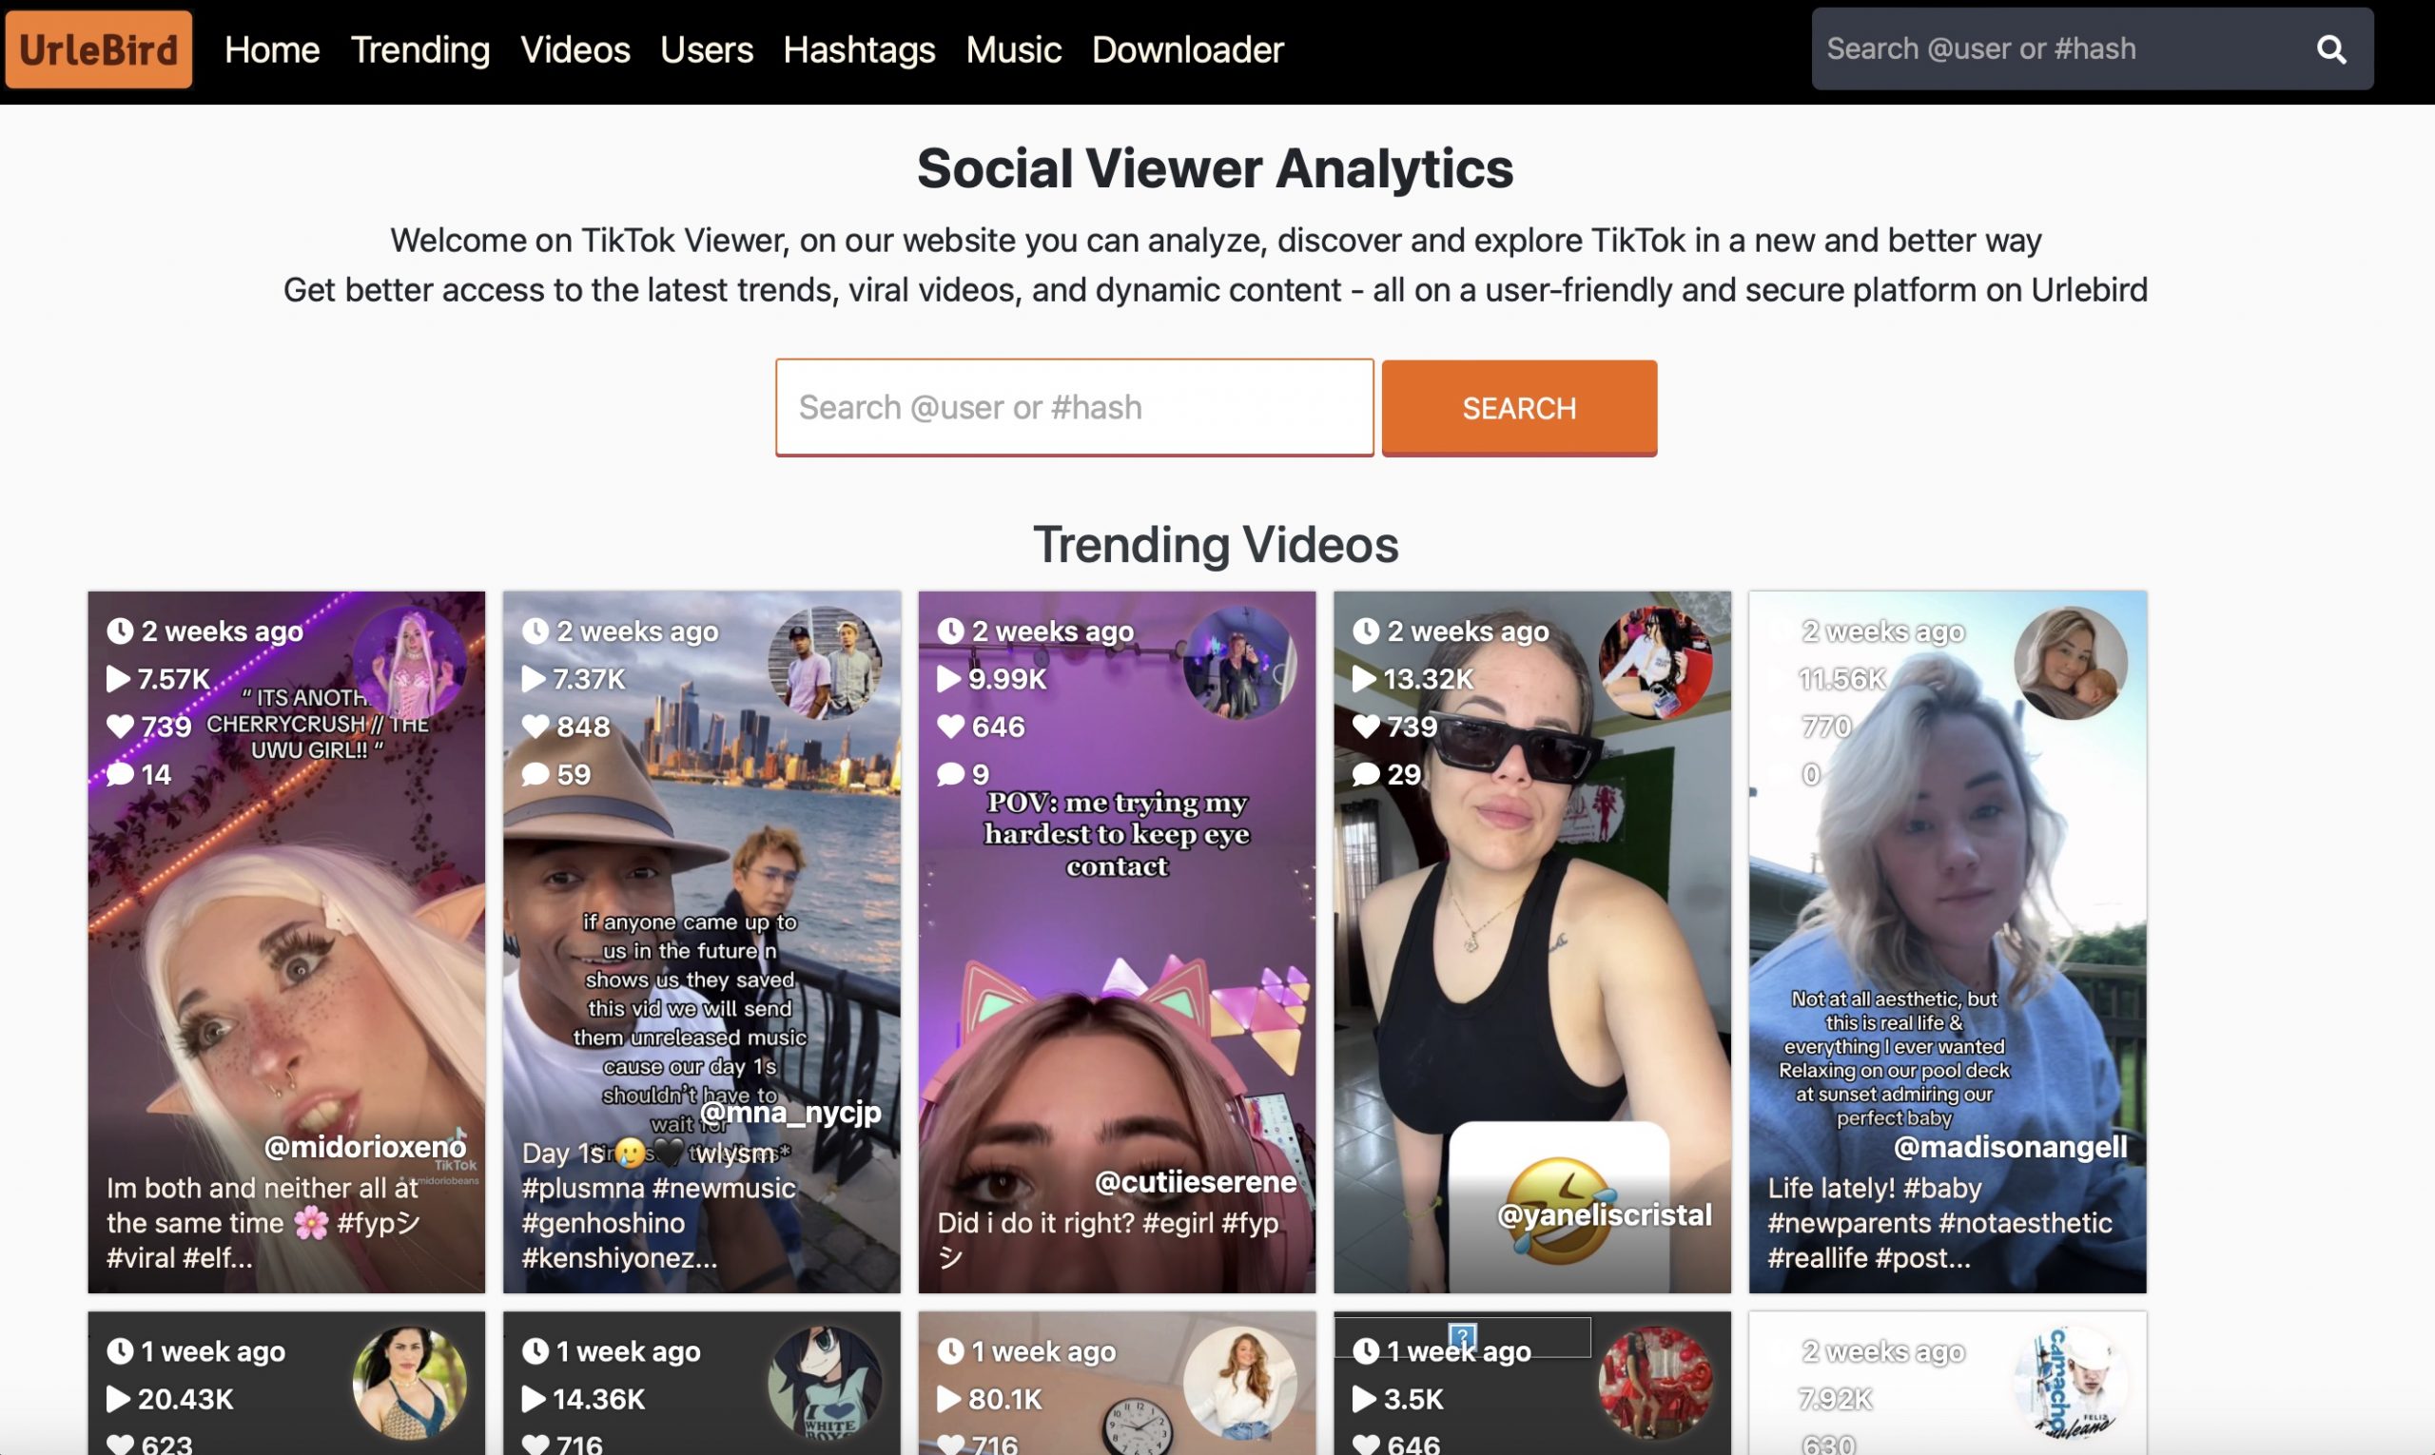Click the play icon beside 7.37K
2435x1455 pixels.
(534, 678)
